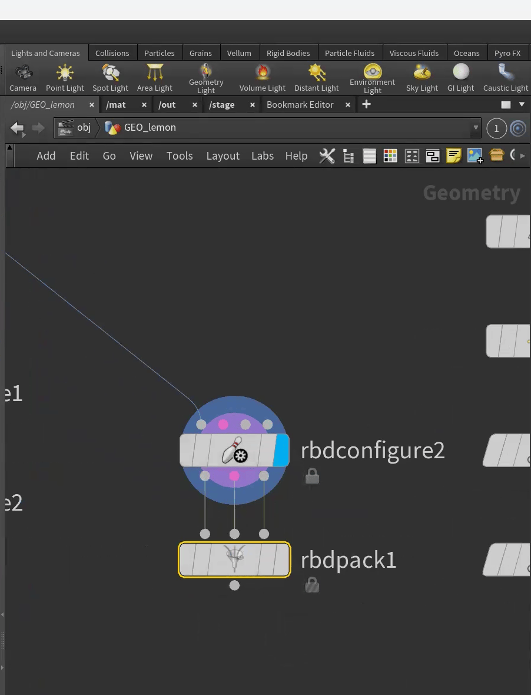Image resolution: width=531 pixels, height=695 pixels.
Task: Add a new pane tab with plus
Action: [366, 105]
